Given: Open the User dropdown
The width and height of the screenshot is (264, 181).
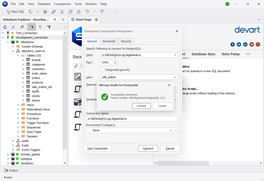Looking at the screenshot, I should click(175, 77).
